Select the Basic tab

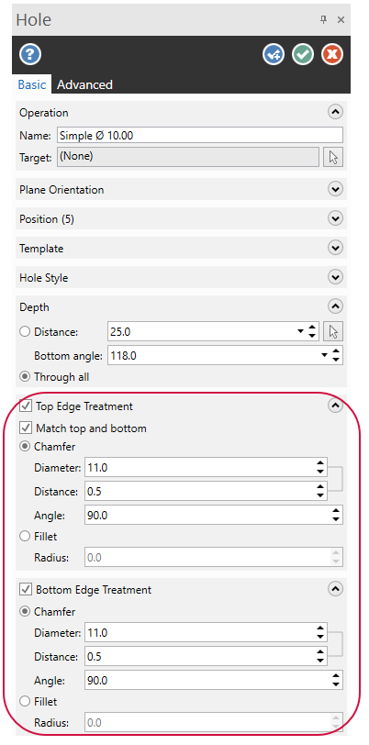pyautogui.click(x=32, y=84)
